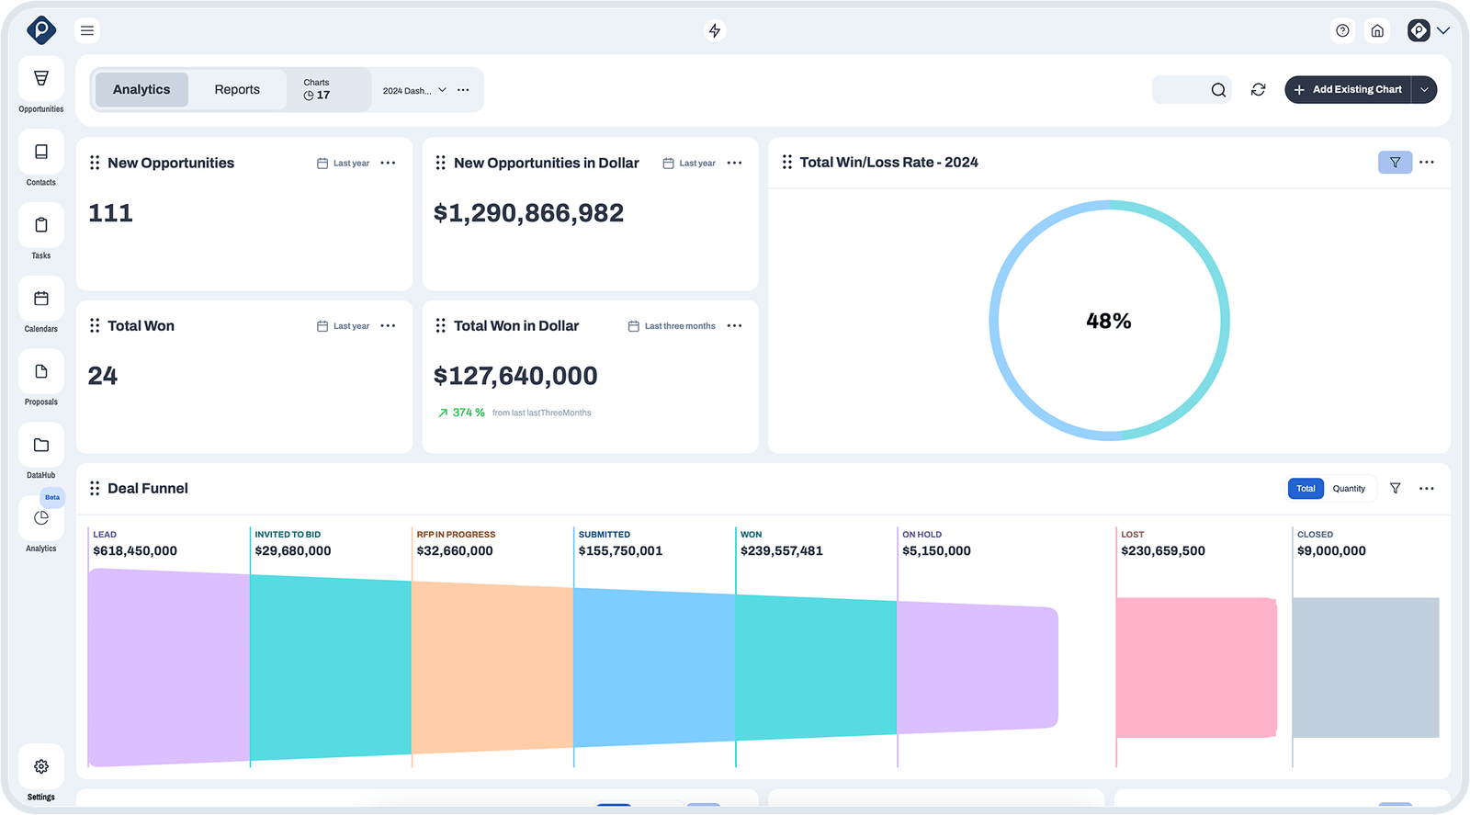Change New Opportunities Last year date range

coord(343,164)
